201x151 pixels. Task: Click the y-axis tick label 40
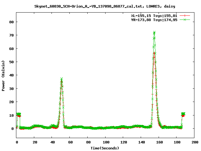pos(11,75)
